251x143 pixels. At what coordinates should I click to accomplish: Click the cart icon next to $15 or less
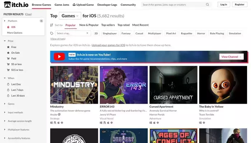pos(8,70)
